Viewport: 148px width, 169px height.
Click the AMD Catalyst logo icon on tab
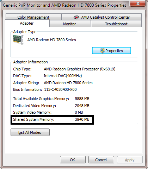(76, 17)
